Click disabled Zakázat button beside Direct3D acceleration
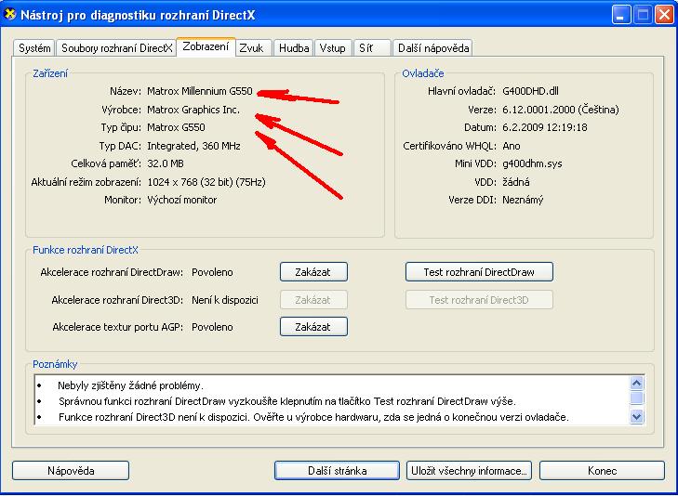This screenshot has width=678, height=496. coord(313,300)
